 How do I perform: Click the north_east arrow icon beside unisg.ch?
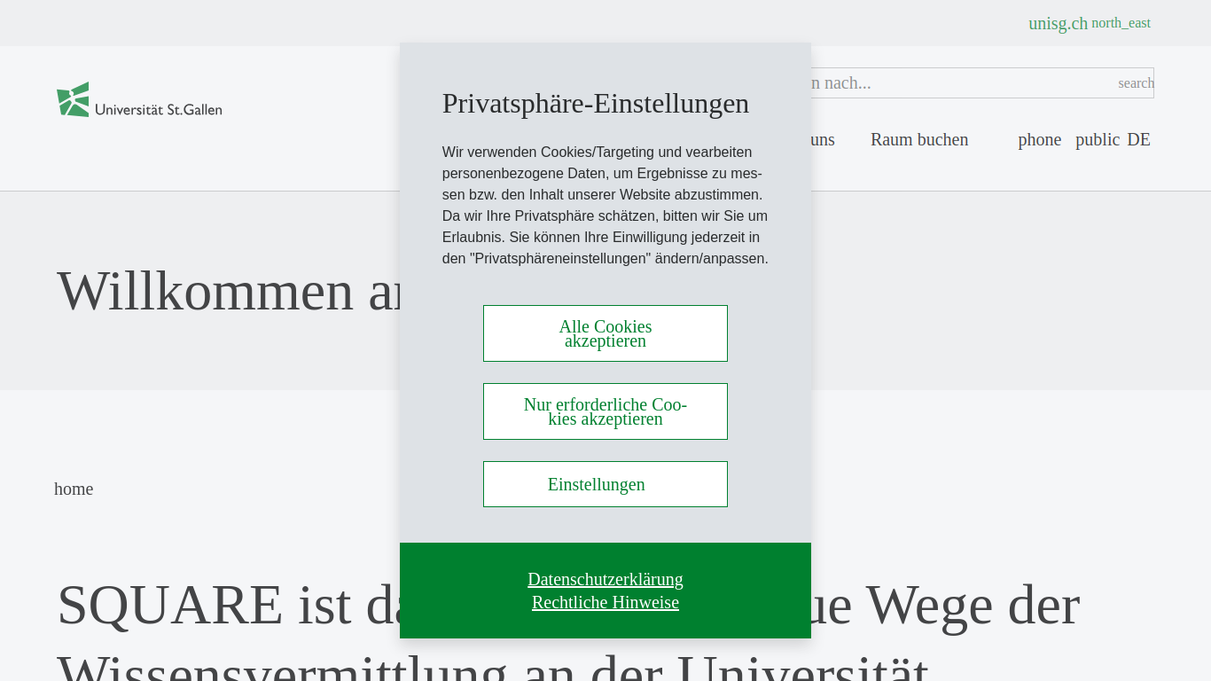coord(1121,23)
